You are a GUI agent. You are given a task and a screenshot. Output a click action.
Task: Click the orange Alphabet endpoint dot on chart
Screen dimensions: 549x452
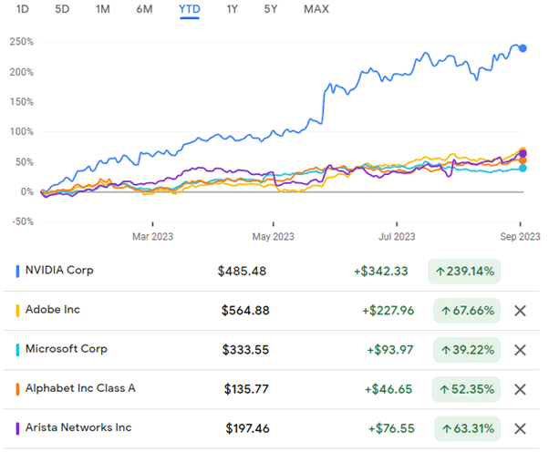[523, 160]
